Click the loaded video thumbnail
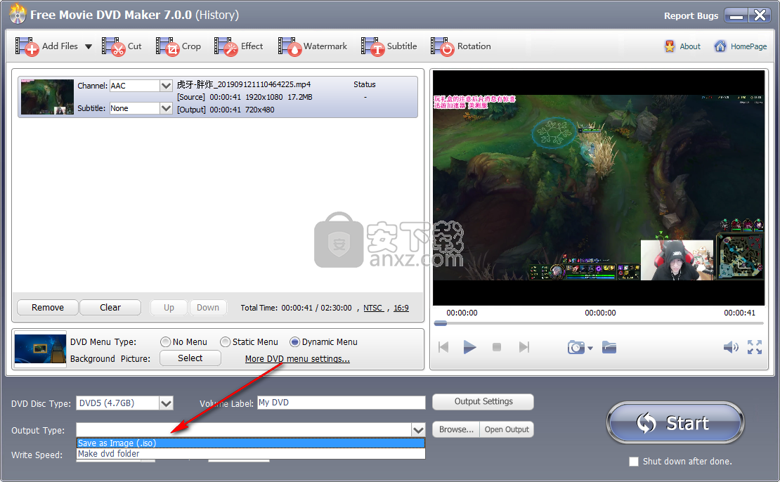 click(46, 96)
